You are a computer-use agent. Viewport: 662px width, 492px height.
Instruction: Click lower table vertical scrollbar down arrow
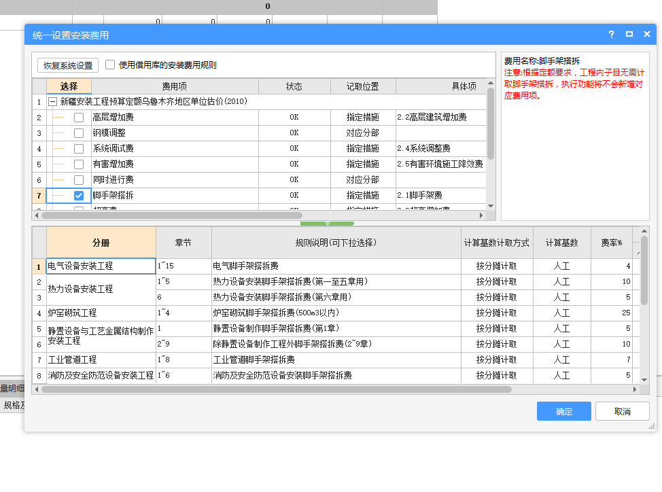point(644,380)
